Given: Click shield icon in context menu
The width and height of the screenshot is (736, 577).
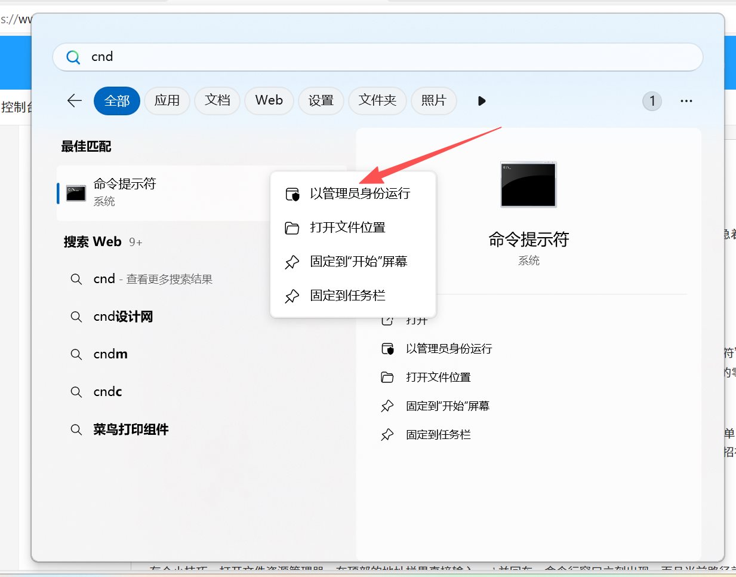Looking at the screenshot, I should [292, 194].
